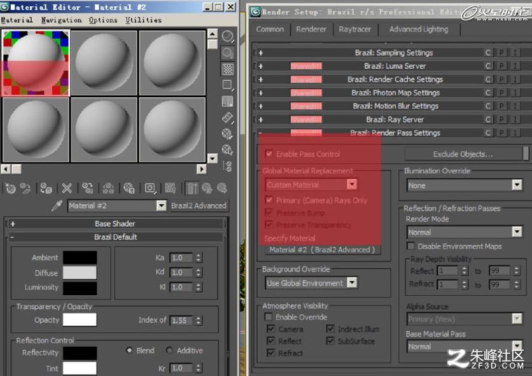Open Base Material Pass dropdown
Screen dimensions: 532x376
pyautogui.click(x=517, y=347)
